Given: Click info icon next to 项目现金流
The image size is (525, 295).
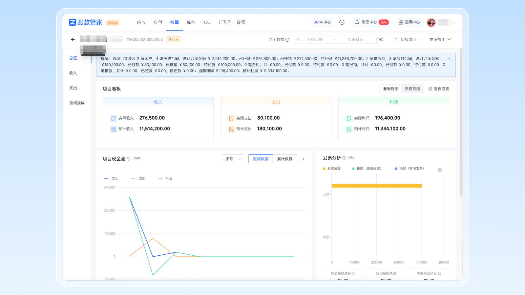Looking at the screenshot, I should (x=129, y=159).
